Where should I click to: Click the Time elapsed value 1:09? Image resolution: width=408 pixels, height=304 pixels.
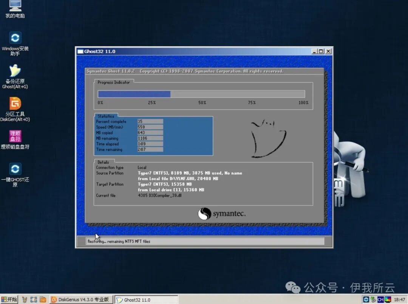click(x=150, y=144)
